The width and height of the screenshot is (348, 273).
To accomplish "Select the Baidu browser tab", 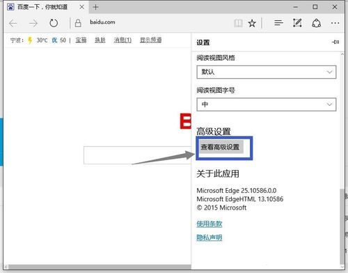I will (x=46, y=7).
